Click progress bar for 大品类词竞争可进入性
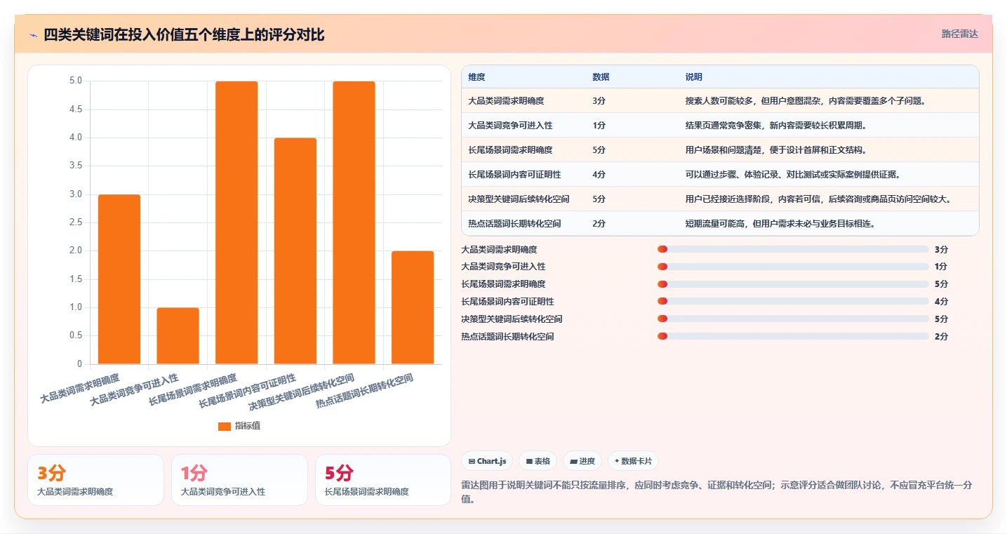The height and width of the screenshot is (534, 1007). pyautogui.click(x=793, y=267)
